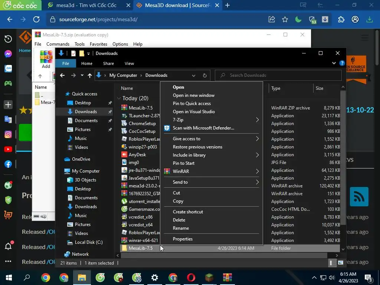Show hidden system tray icons
380x285 pixels.
click(314, 278)
